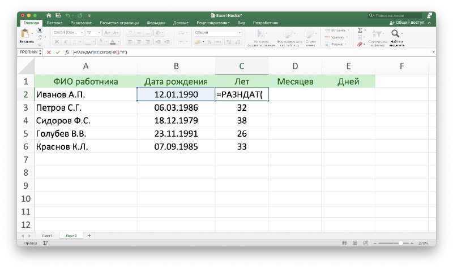Click the fx insert function icon

pos(67,52)
